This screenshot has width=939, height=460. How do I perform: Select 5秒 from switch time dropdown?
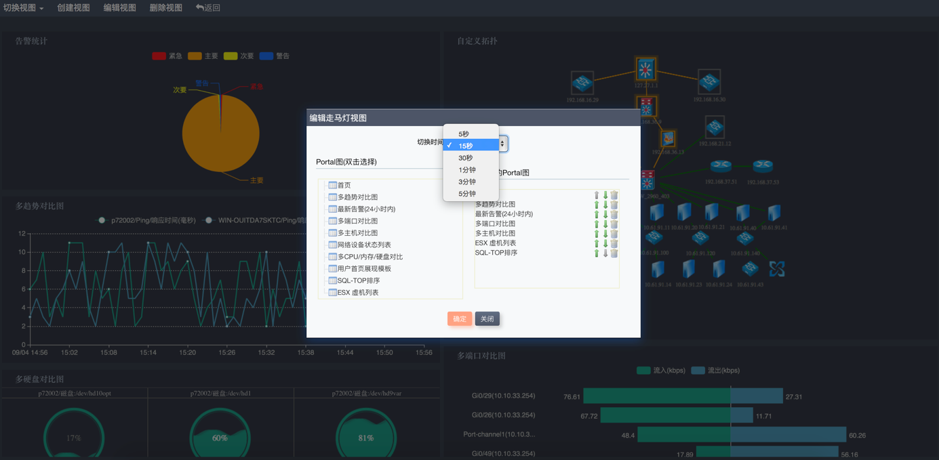click(464, 134)
